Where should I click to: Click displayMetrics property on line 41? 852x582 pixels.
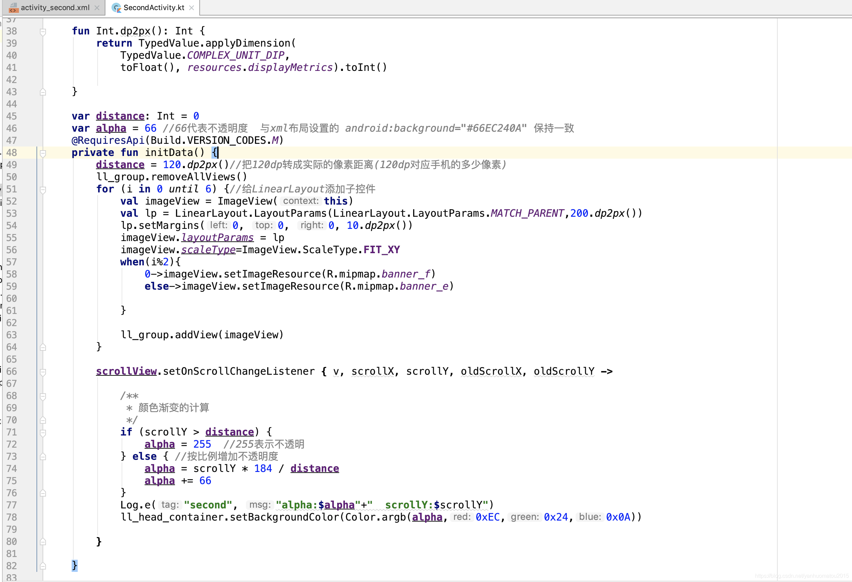point(290,68)
